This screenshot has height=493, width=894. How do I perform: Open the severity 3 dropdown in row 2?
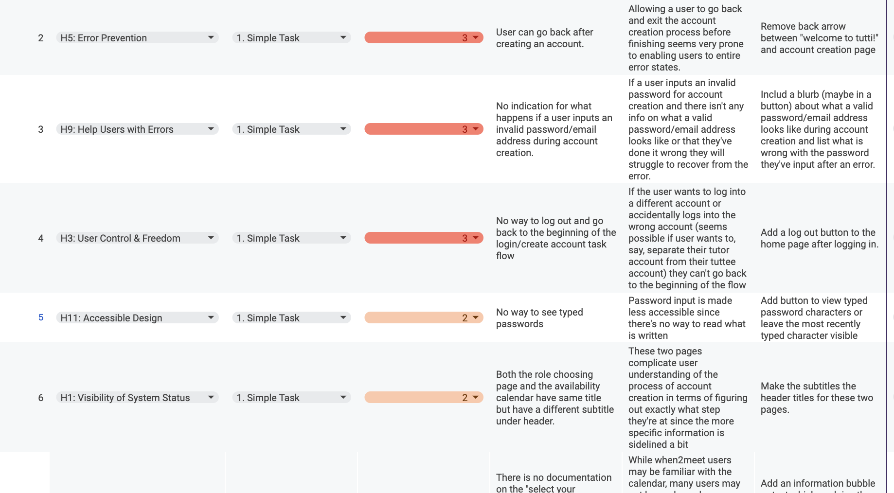point(475,37)
